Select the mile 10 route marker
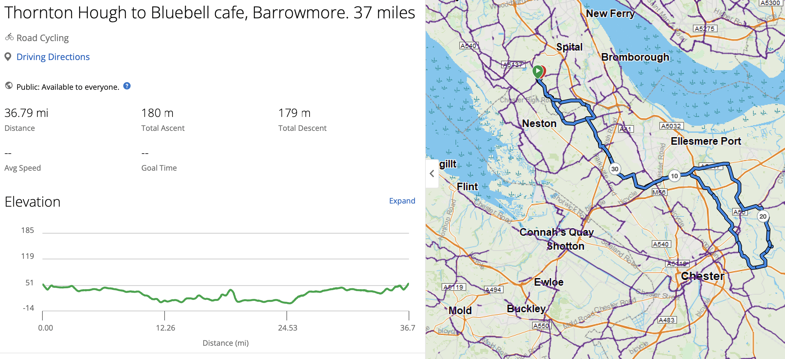785x359 pixels. (x=674, y=176)
